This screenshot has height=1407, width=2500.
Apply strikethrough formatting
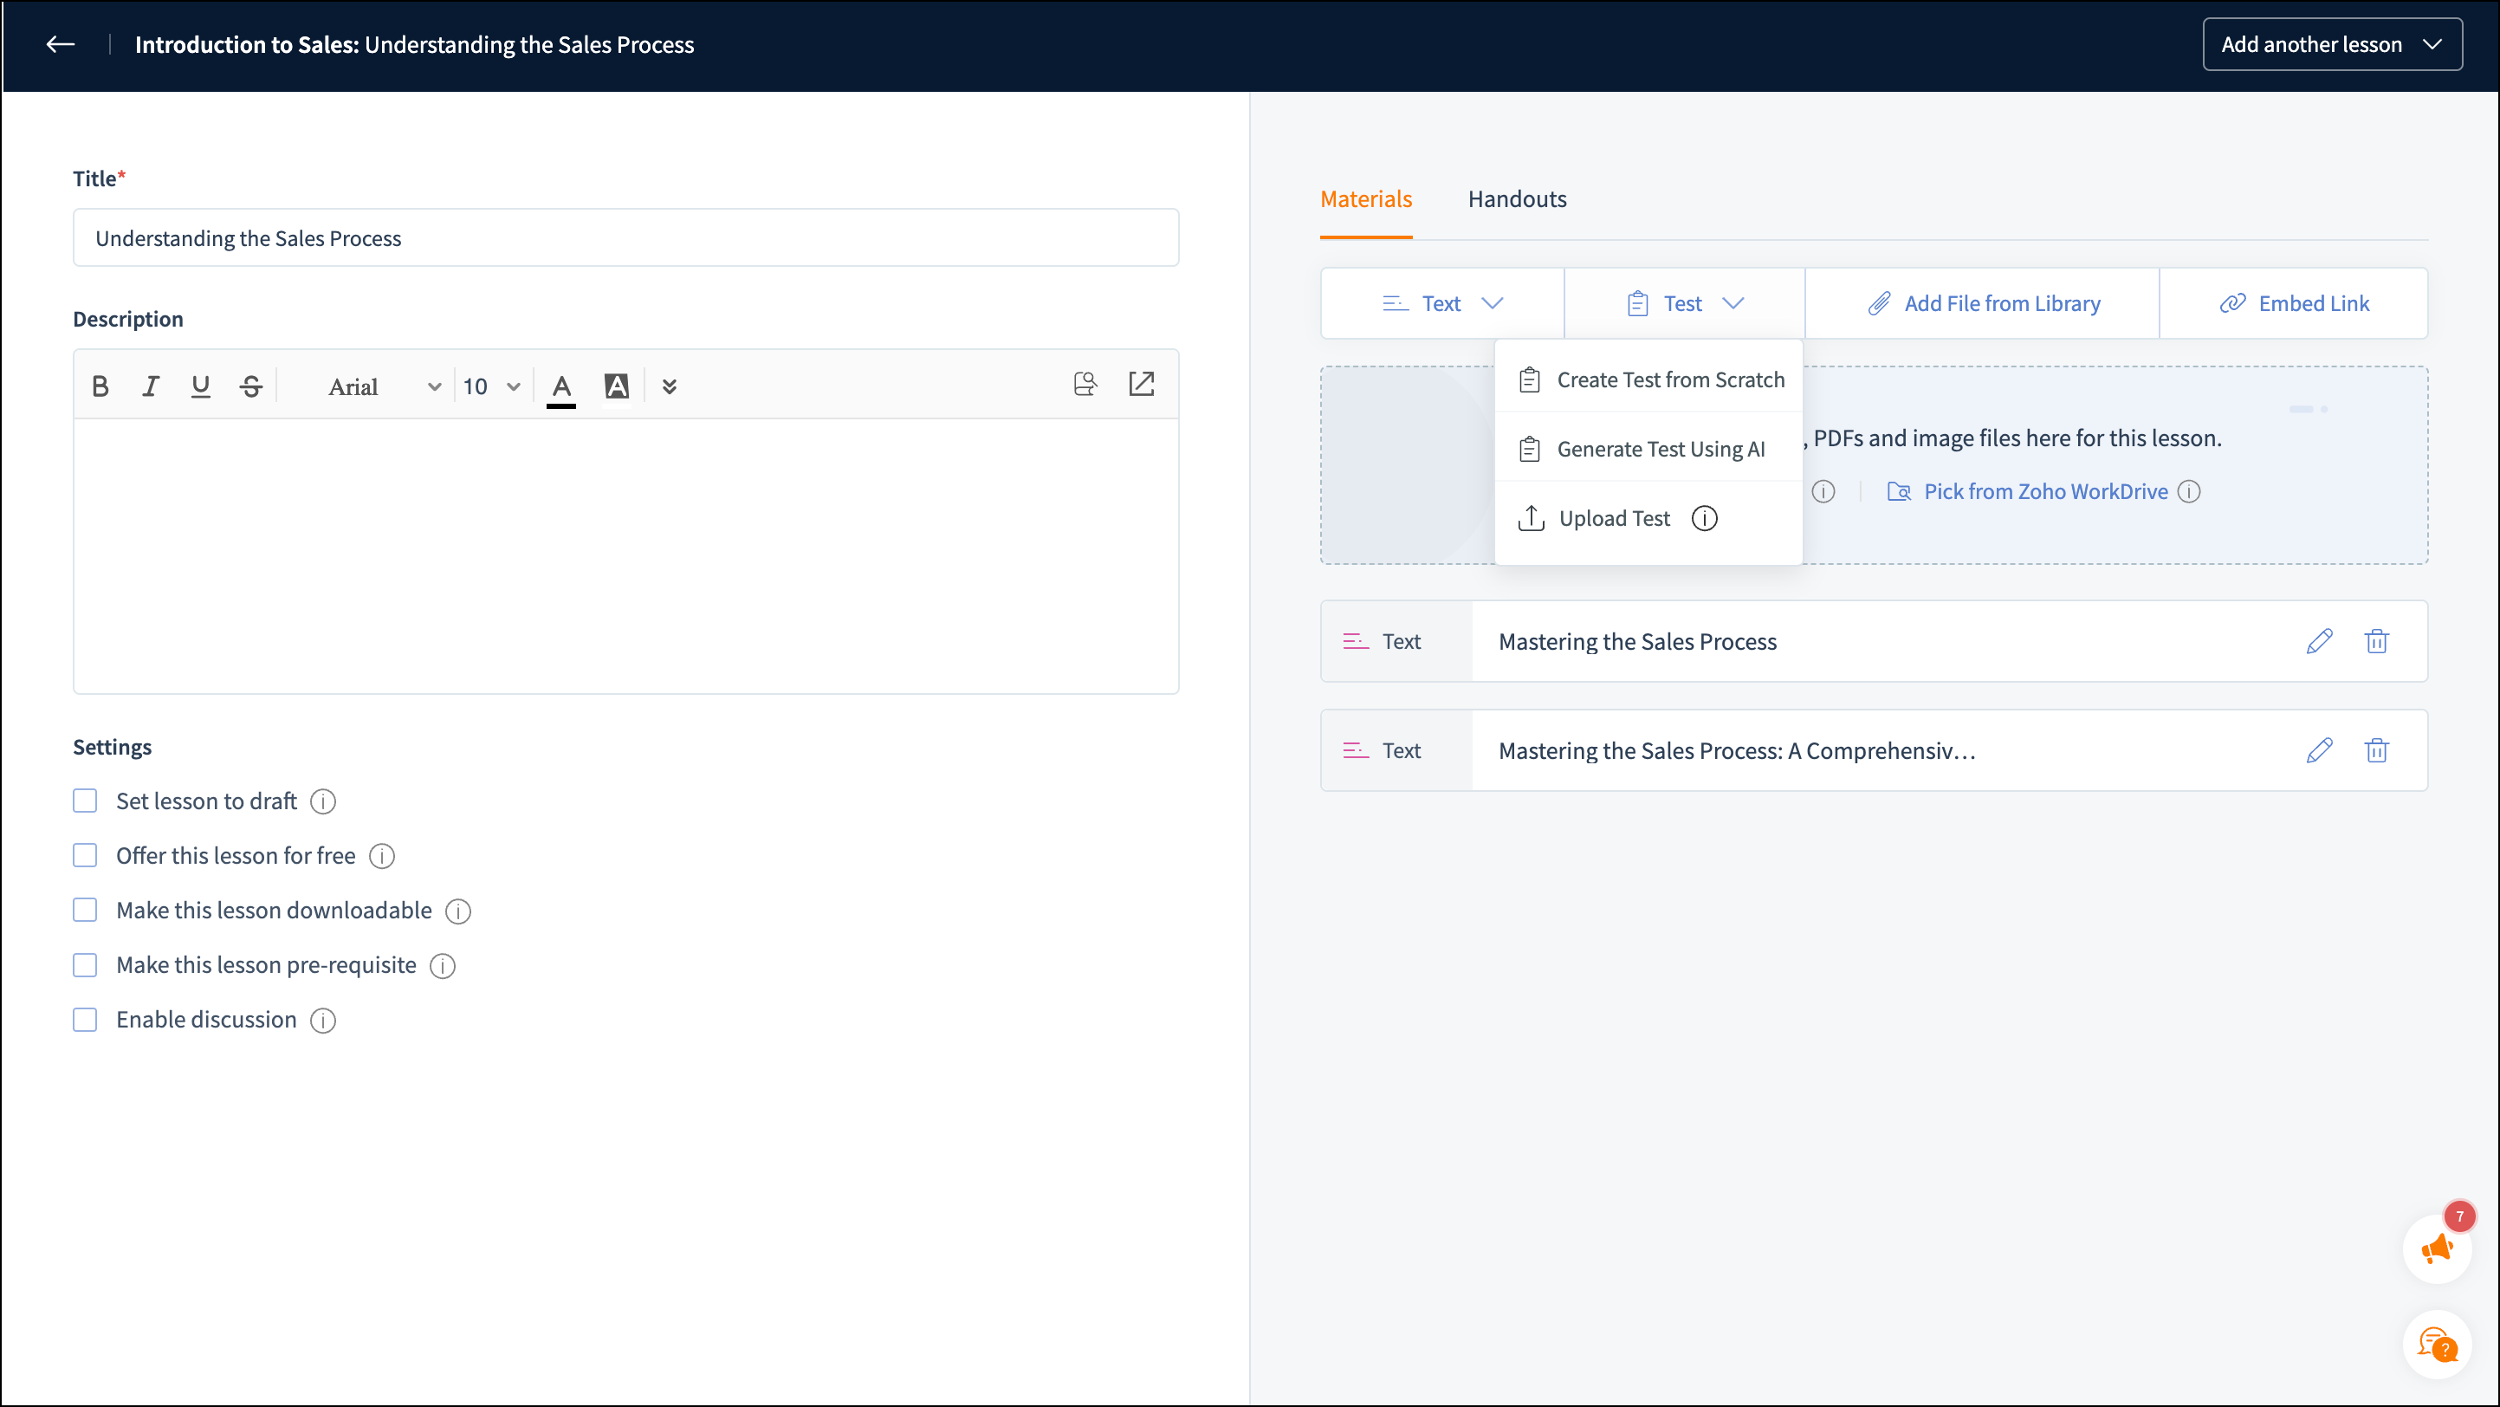(x=251, y=386)
